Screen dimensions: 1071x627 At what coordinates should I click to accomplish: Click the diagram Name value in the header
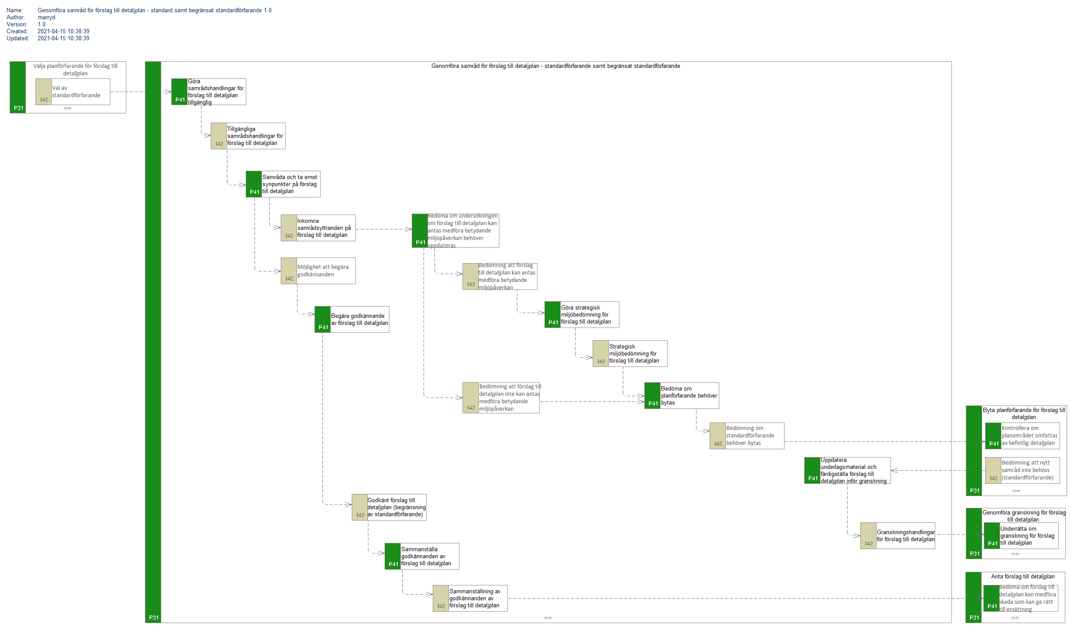pos(154,10)
